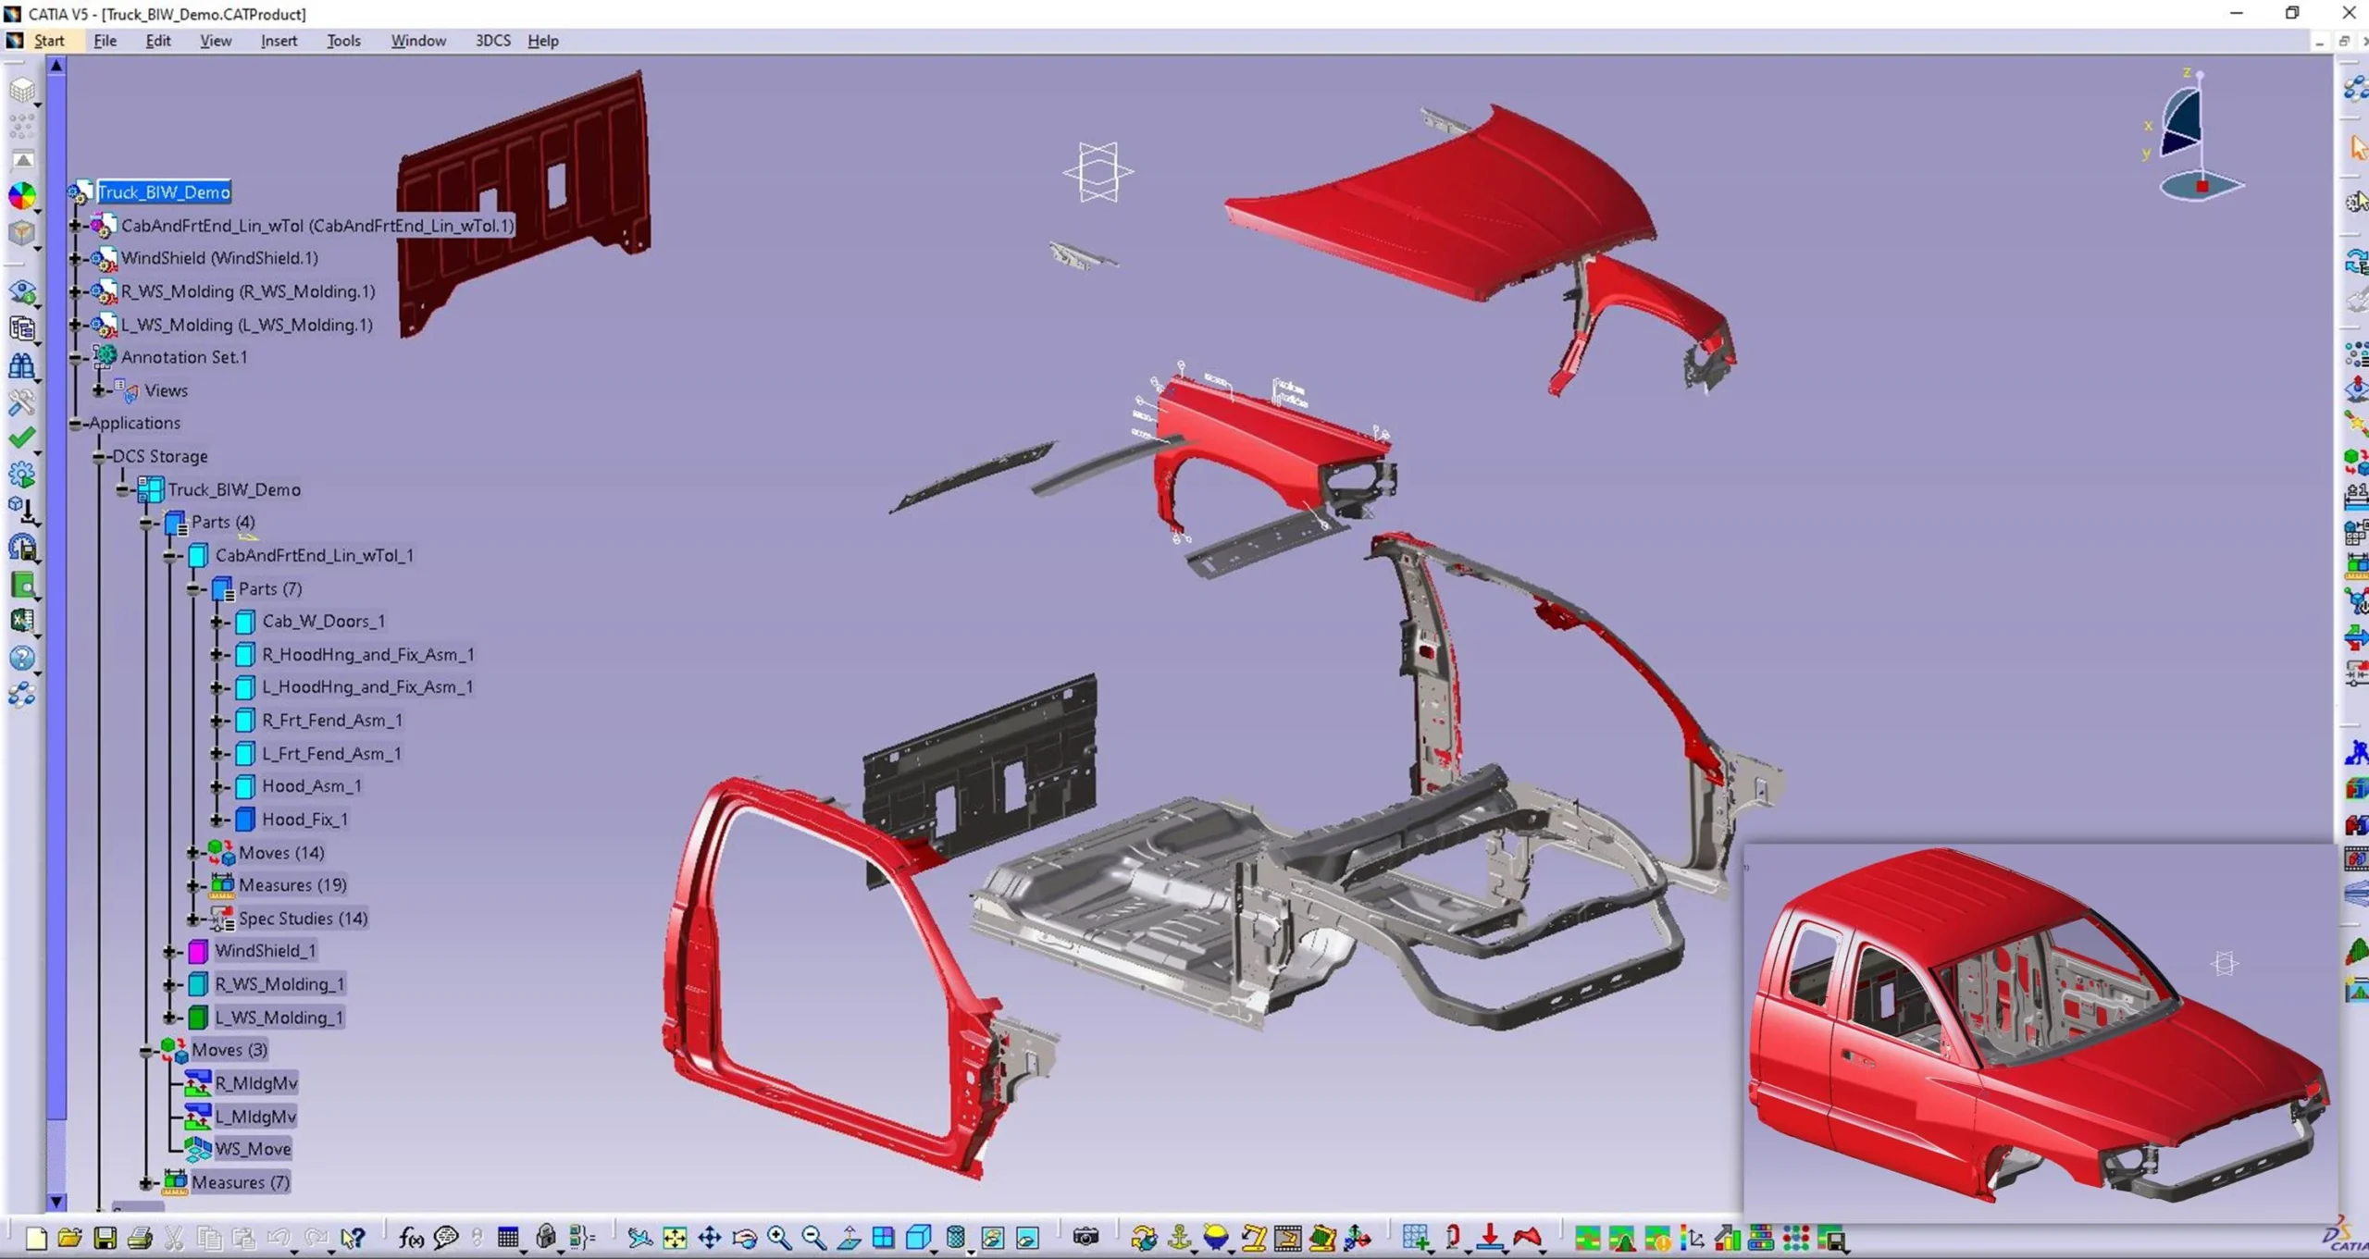Screen dimensions: 2369x1259
Task: Toggle the multi-view four-pane layout icon
Action: point(884,1238)
